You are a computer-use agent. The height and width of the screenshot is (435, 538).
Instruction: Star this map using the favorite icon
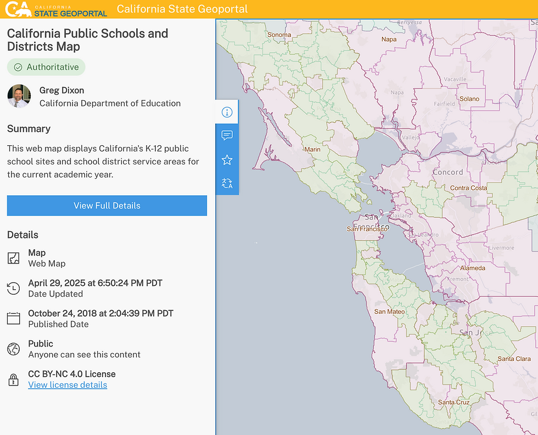point(227,159)
